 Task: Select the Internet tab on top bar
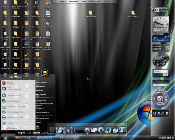pyautogui.click(x=91, y=1)
